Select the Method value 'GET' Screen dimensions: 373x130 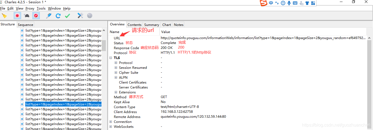point(164,97)
